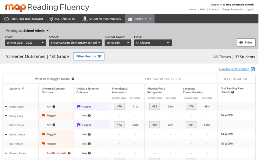
Task: Click the Insufficient data help icon for Barnes, Robert
Action: (x=69, y=153)
